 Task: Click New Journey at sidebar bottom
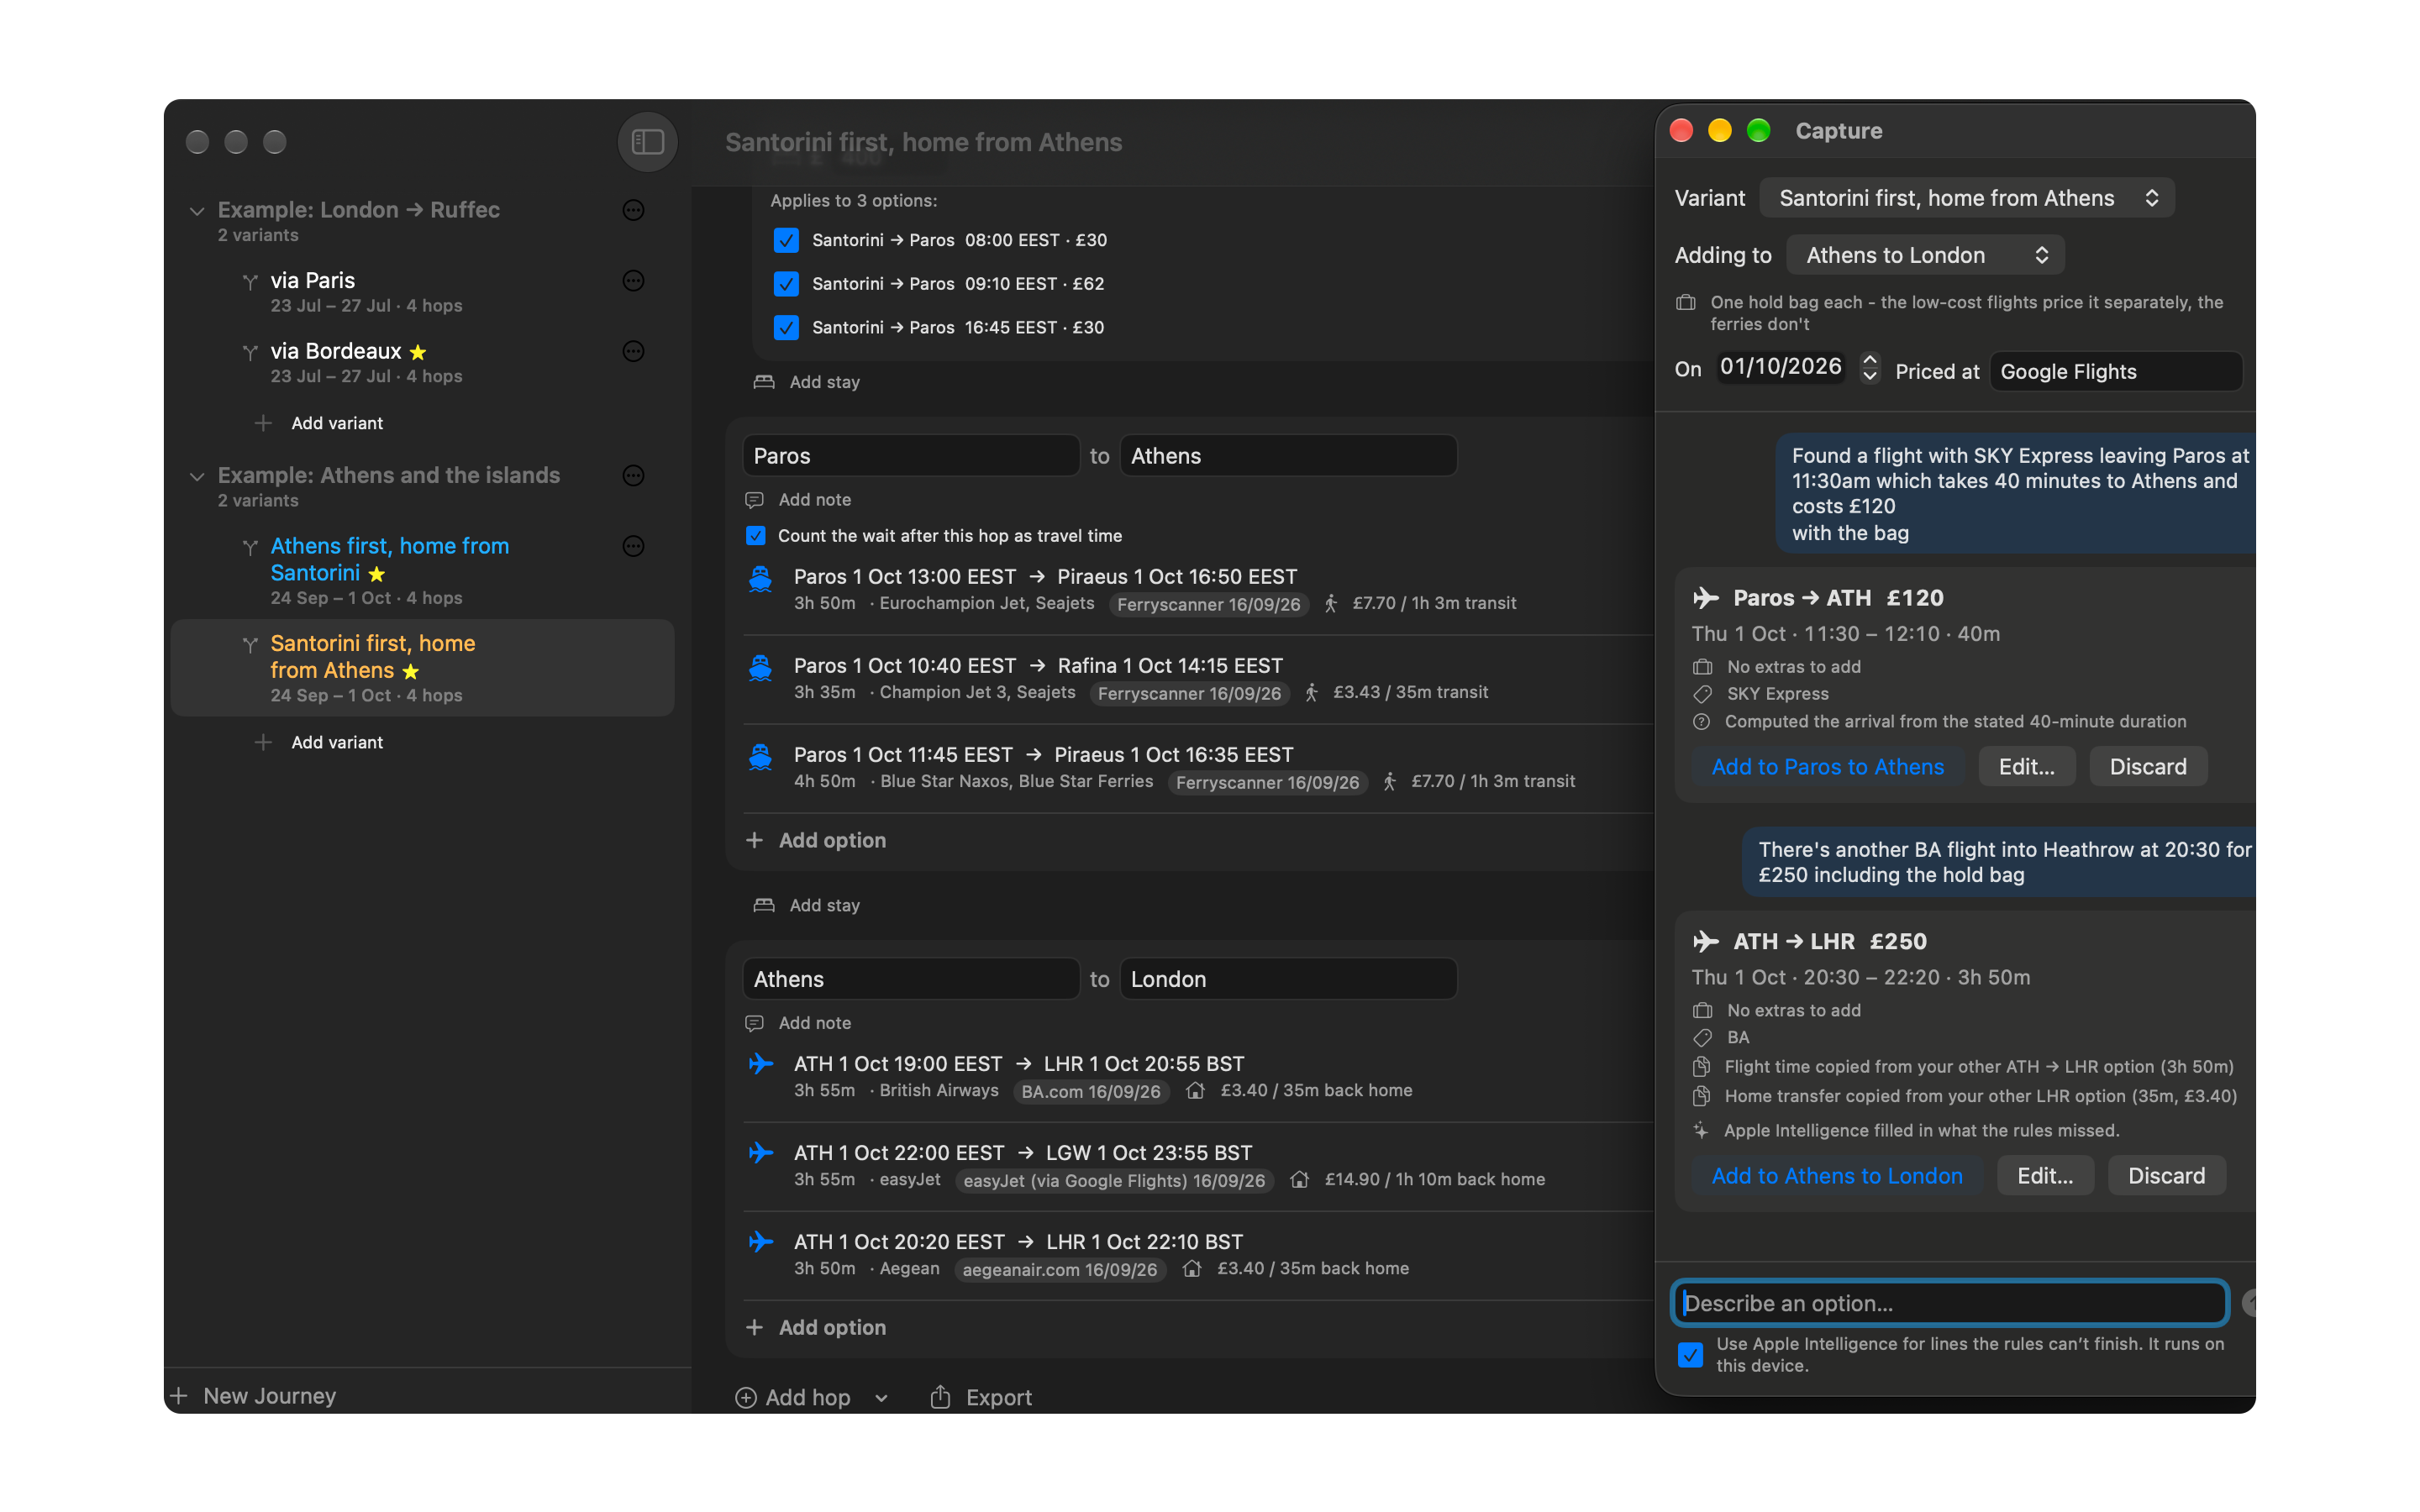click(254, 1396)
